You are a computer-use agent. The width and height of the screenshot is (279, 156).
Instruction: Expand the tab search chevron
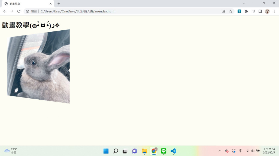(244, 3)
